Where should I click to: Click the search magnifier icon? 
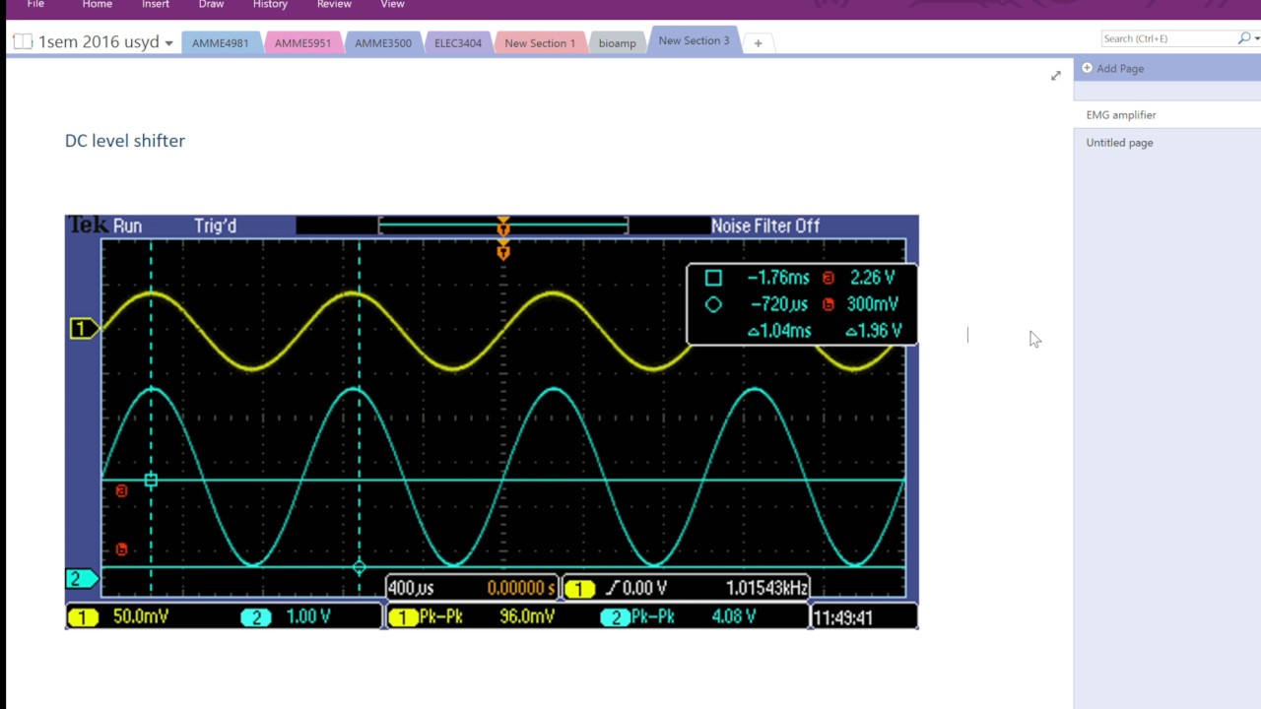pyautogui.click(x=1243, y=38)
